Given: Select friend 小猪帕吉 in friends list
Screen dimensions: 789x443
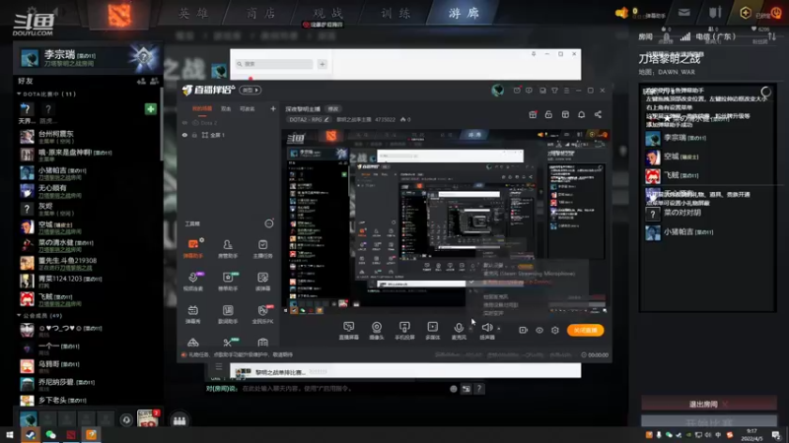Looking at the screenshot, I should pyautogui.click(x=89, y=173).
